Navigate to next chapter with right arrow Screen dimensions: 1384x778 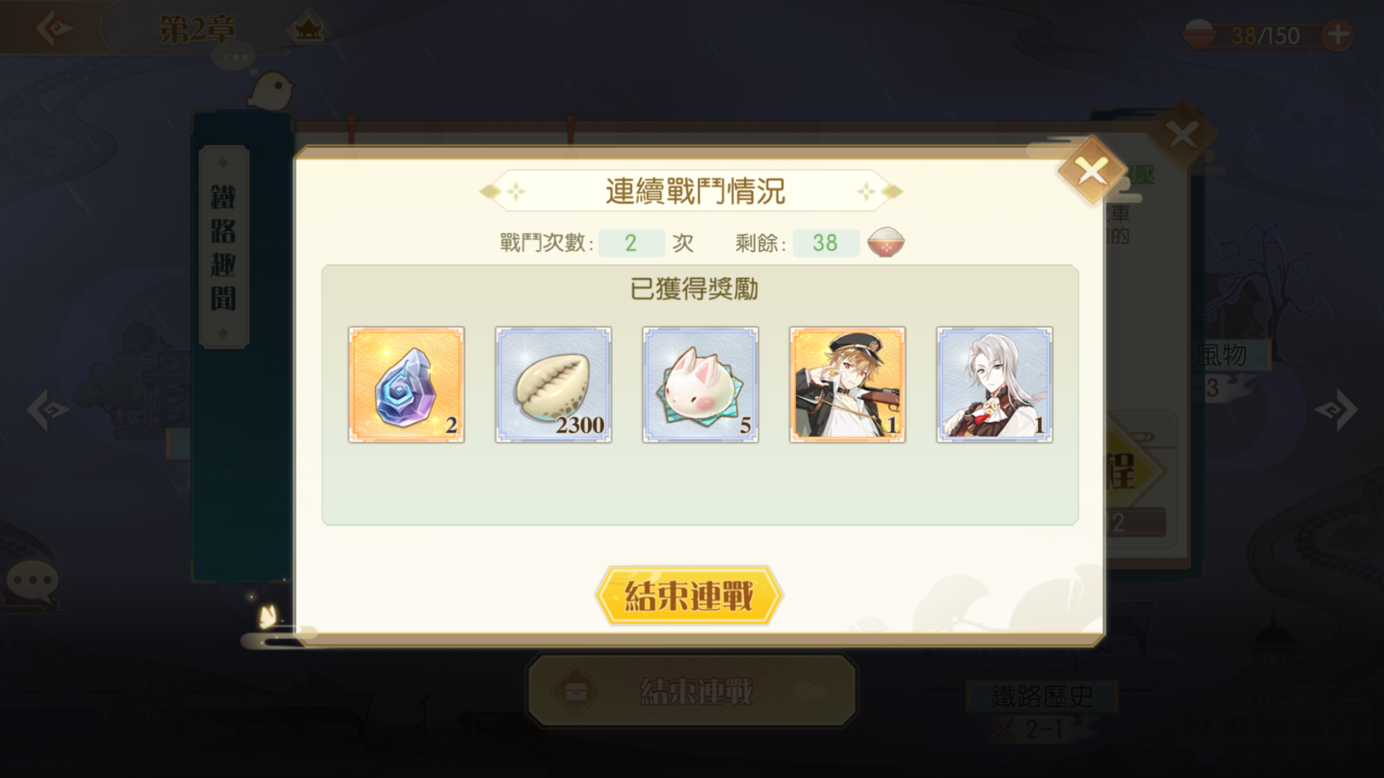1336,409
